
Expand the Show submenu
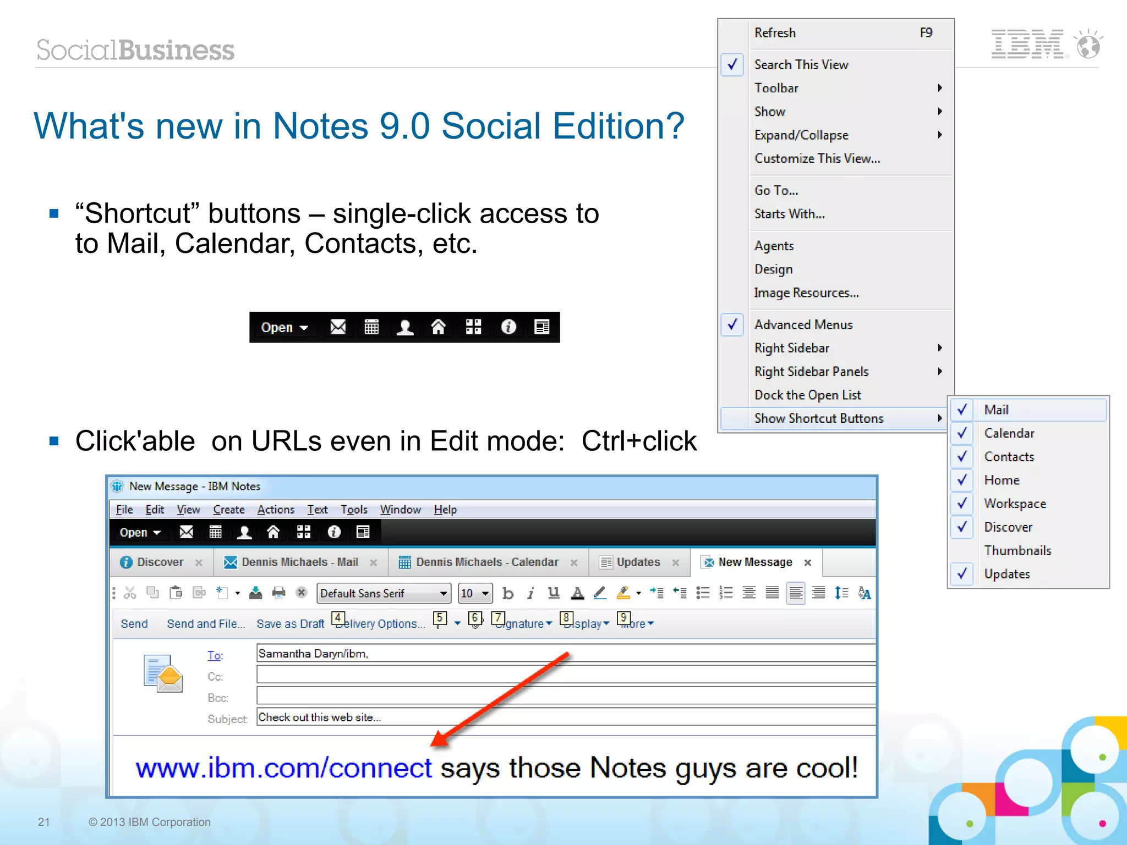coord(836,112)
